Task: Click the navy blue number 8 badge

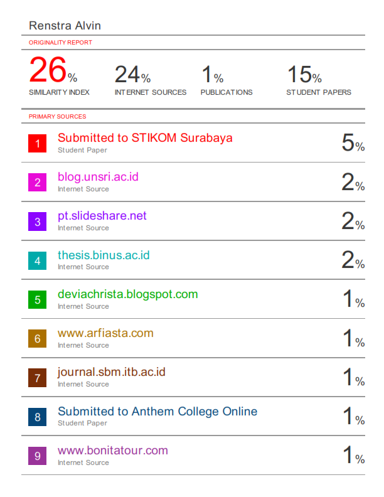Action: point(38,417)
